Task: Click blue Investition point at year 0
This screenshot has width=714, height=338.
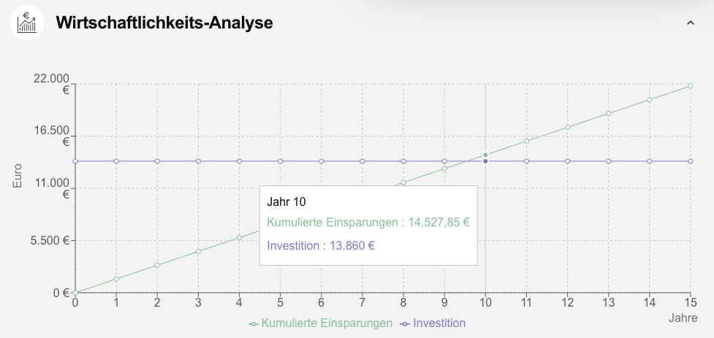Action: tap(75, 161)
